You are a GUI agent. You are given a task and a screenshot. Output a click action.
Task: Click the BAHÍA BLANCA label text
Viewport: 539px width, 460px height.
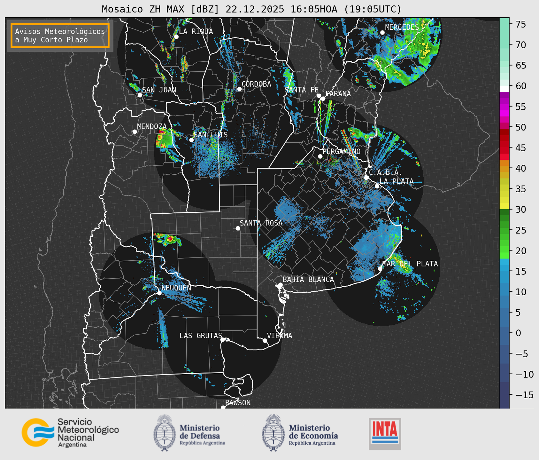[x=308, y=280]
